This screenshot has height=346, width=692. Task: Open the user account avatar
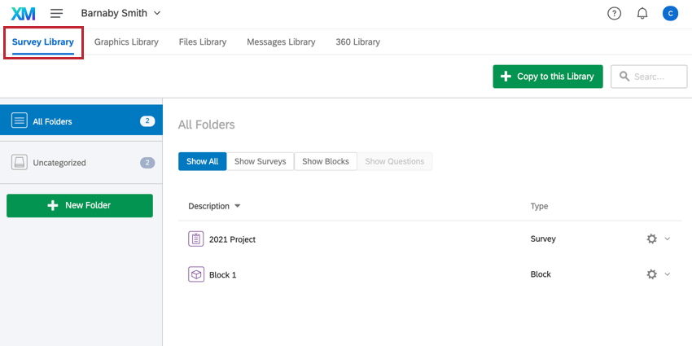[670, 14]
